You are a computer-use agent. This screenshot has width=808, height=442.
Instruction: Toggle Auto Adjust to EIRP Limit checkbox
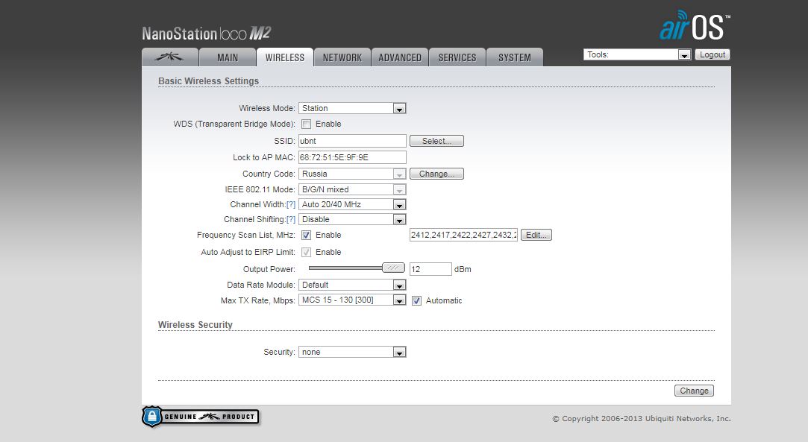[x=307, y=252]
